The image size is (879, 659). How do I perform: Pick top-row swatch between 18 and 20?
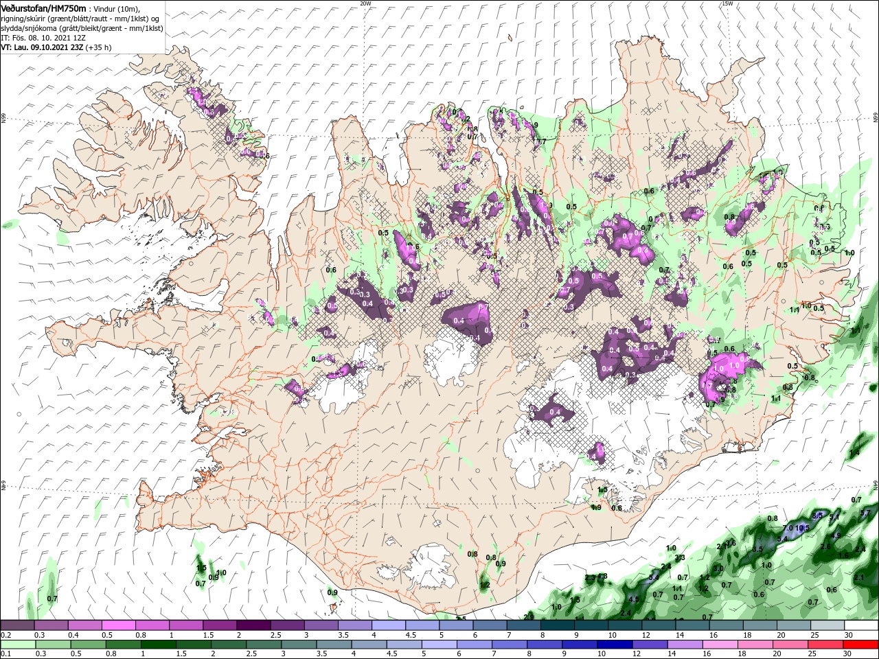[x=759, y=625]
